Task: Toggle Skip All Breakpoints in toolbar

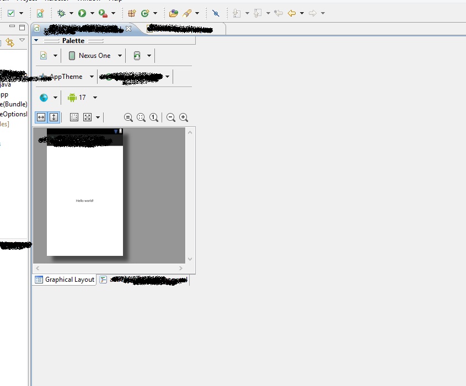Action: (216, 13)
